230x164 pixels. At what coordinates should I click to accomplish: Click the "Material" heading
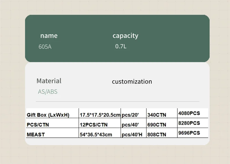click(x=49, y=81)
